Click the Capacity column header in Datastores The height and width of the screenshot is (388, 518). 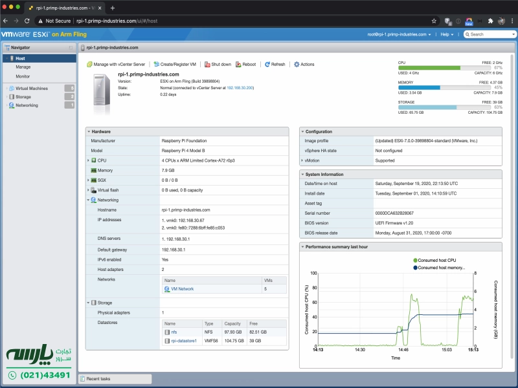234,324
